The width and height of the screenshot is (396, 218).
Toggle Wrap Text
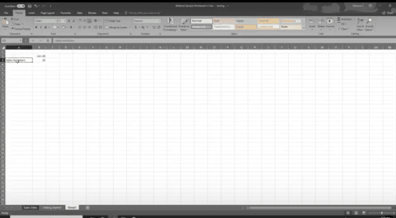pos(113,21)
